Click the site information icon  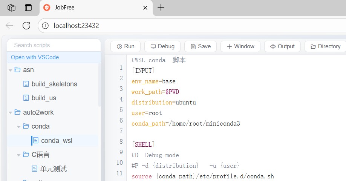click(45, 26)
